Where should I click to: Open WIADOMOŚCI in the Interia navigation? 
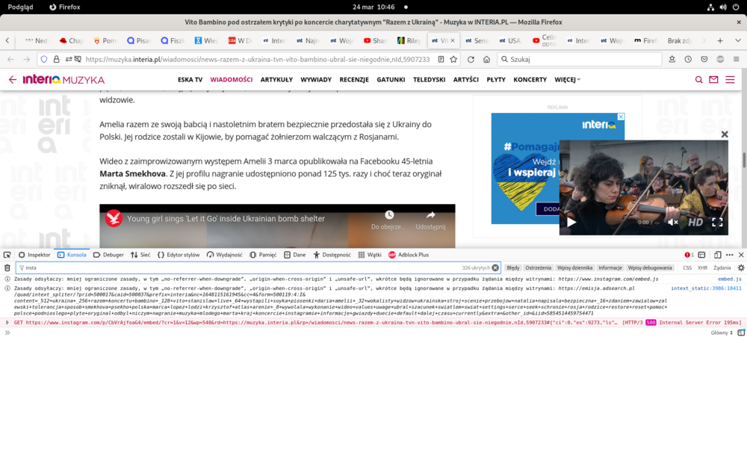click(x=231, y=80)
